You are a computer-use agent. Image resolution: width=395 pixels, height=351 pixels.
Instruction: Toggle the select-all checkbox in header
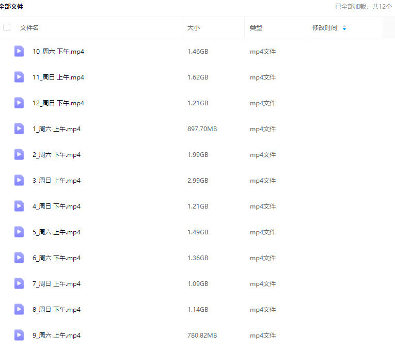click(x=7, y=27)
